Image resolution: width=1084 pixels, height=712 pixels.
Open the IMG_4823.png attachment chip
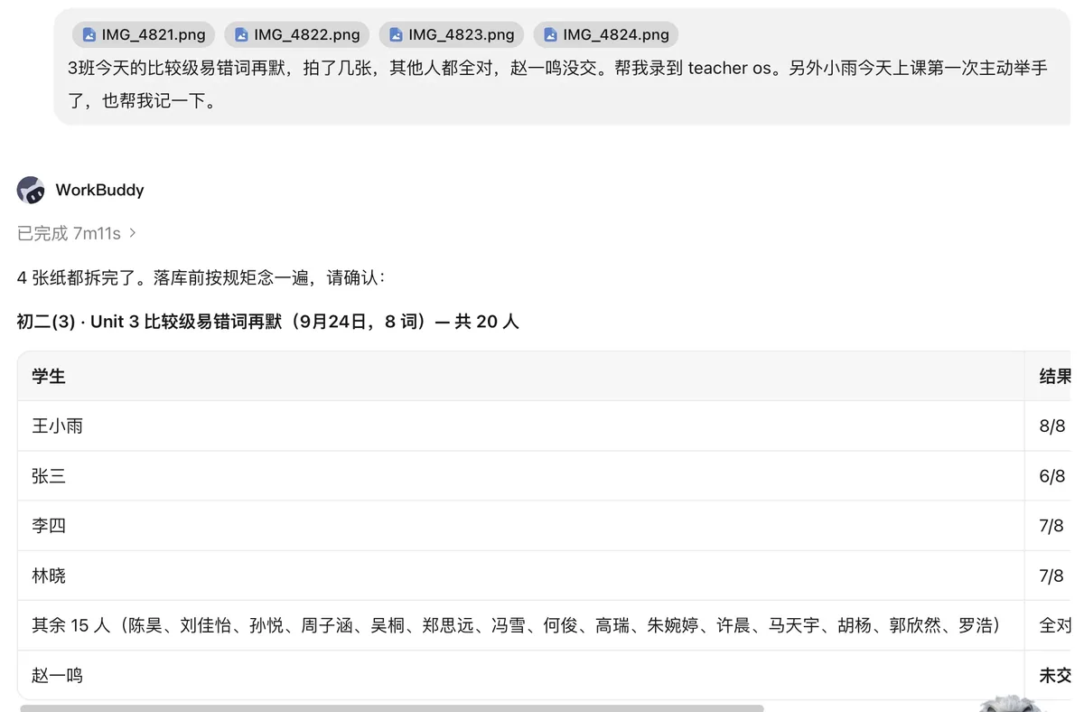452,35
